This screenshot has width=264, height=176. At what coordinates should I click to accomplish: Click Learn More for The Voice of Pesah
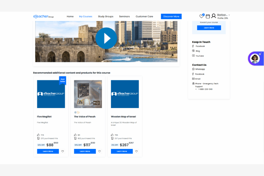click(85, 151)
